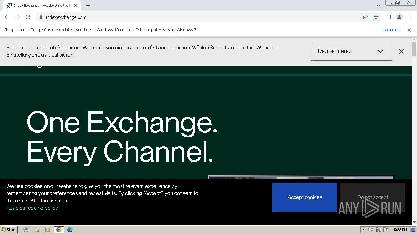Switch to Chrome in the taskbar
The width and height of the screenshot is (417, 234).
click(x=59, y=230)
